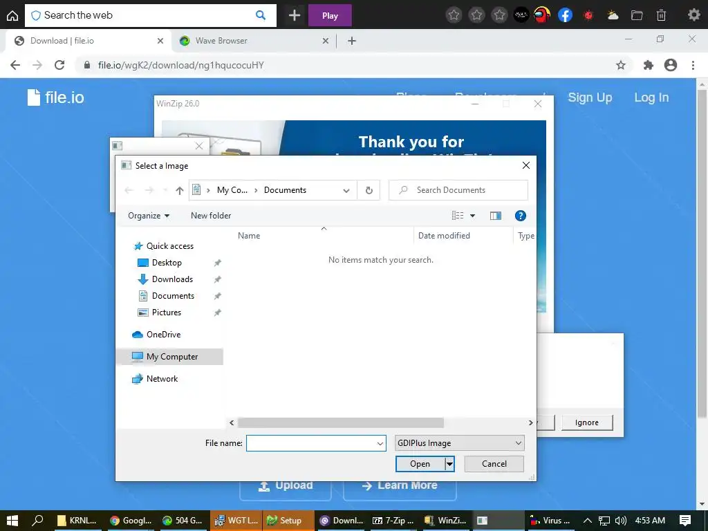Go up one folder level in dialog
Image resolution: width=708 pixels, height=531 pixels.
tap(179, 191)
